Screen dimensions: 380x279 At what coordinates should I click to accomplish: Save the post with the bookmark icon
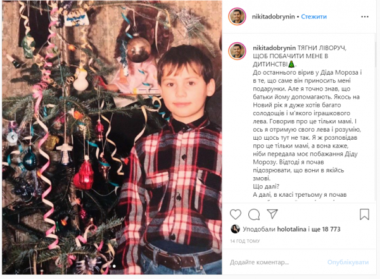[364, 214]
